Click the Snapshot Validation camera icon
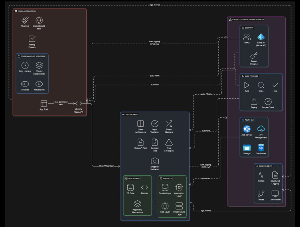300x227 pixels. point(155,161)
